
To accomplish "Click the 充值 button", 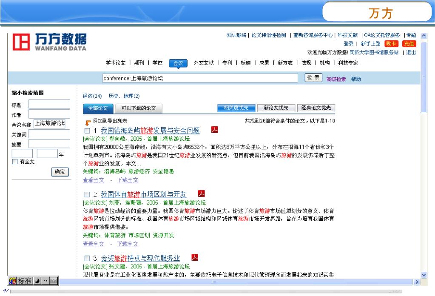I will pos(409,43).
